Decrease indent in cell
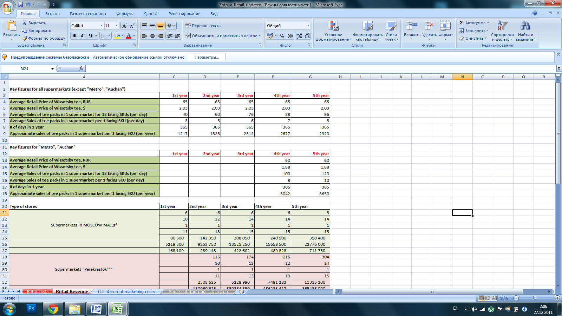The image size is (562, 316). (x=170, y=36)
